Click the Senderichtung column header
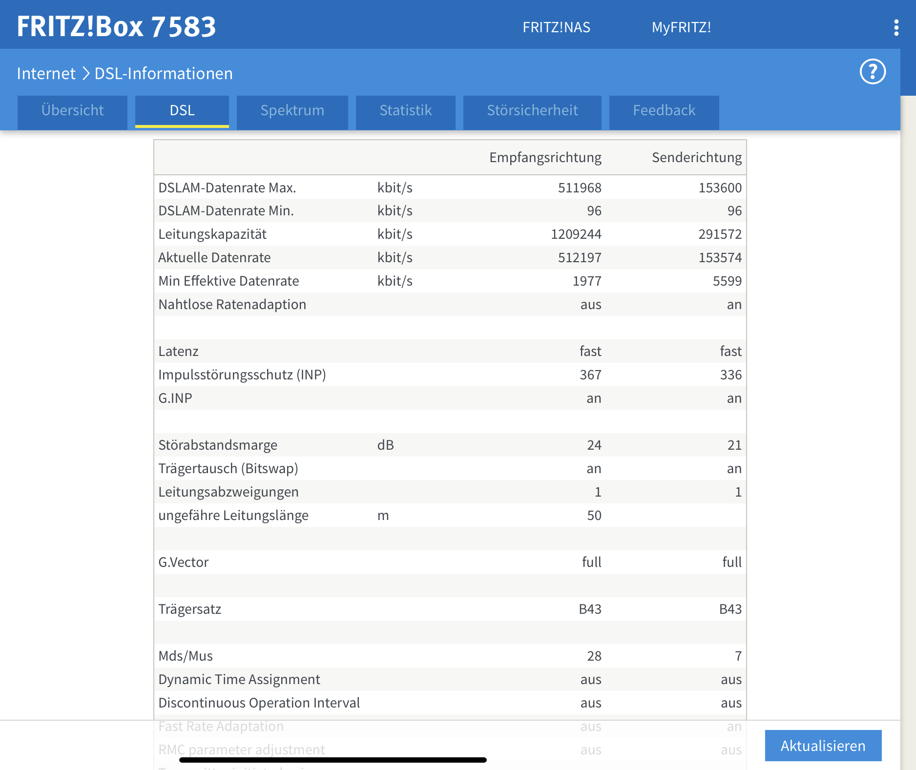Viewport: 916px width, 770px height. 697,157
